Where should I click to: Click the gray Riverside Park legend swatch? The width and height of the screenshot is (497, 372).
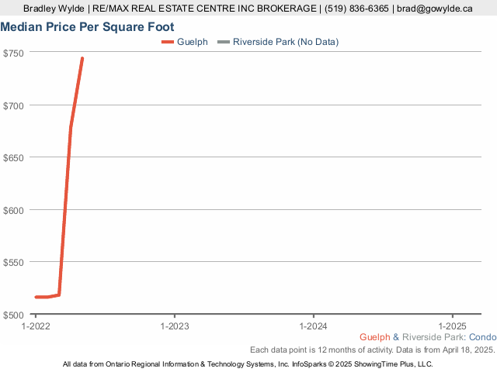pos(224,42)
